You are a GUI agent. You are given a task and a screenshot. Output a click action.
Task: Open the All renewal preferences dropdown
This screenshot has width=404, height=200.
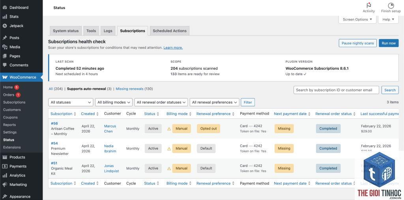(x=214, y=102)
